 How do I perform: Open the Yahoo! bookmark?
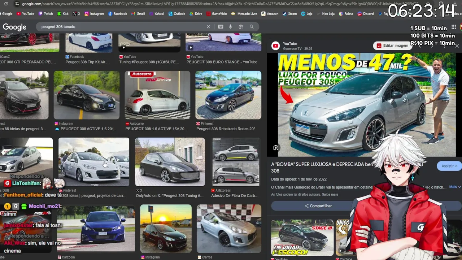pos(156,14)
